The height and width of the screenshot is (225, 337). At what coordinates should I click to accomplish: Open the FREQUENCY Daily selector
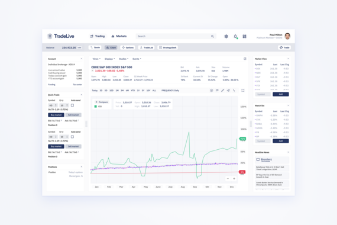(170, 91)
